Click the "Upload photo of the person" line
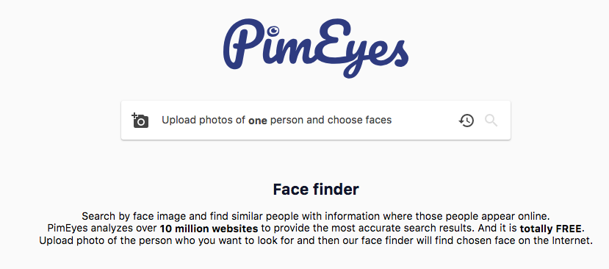609x269 pixels. pos(316,240)
